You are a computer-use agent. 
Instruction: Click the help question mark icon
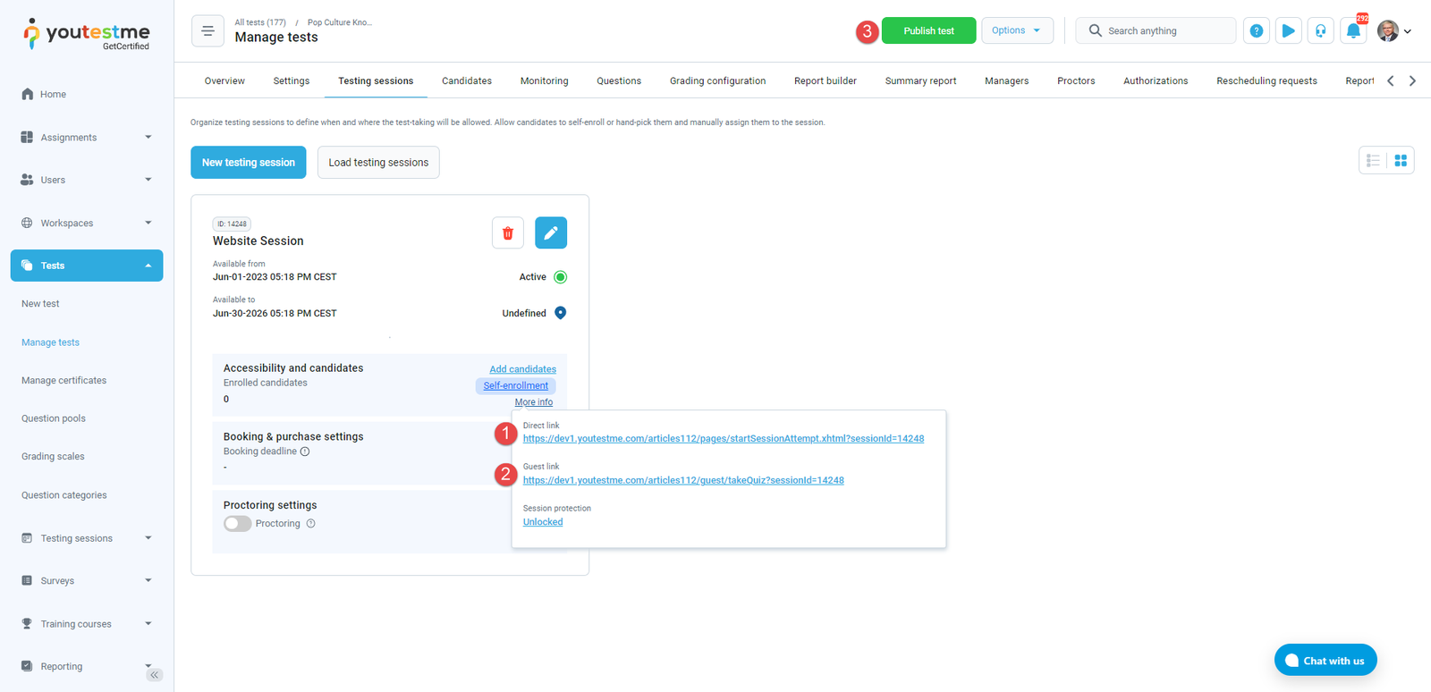click(1257, 31)
